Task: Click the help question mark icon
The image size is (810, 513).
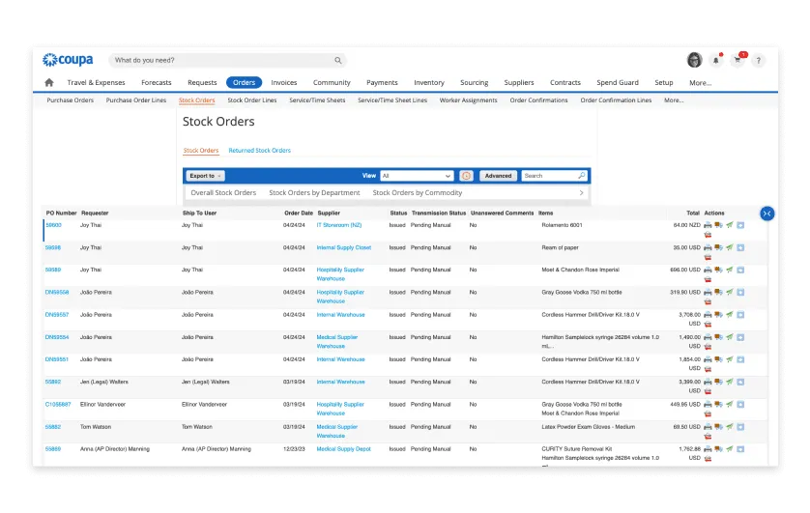Action: click(x=759, y=60)
